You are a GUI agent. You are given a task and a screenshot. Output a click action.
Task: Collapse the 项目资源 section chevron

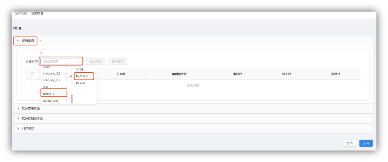tap(18, 41)
